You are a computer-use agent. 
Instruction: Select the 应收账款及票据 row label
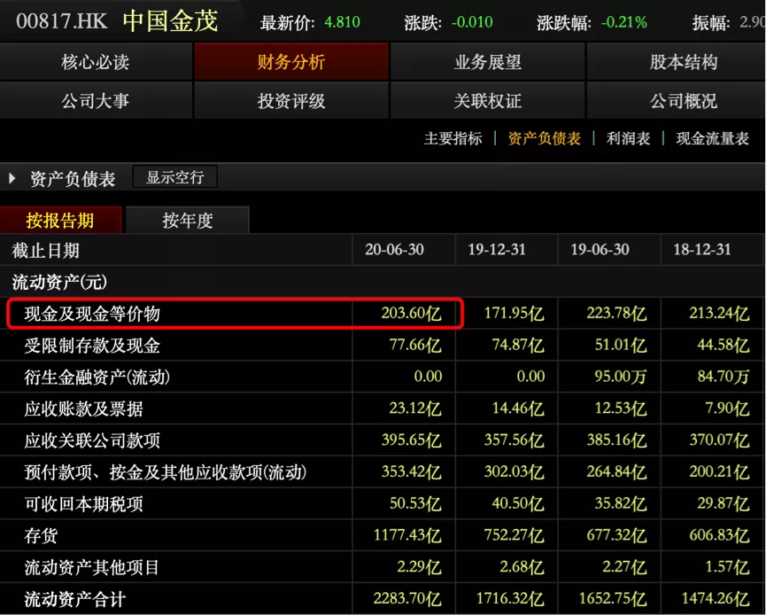(83, 409)
